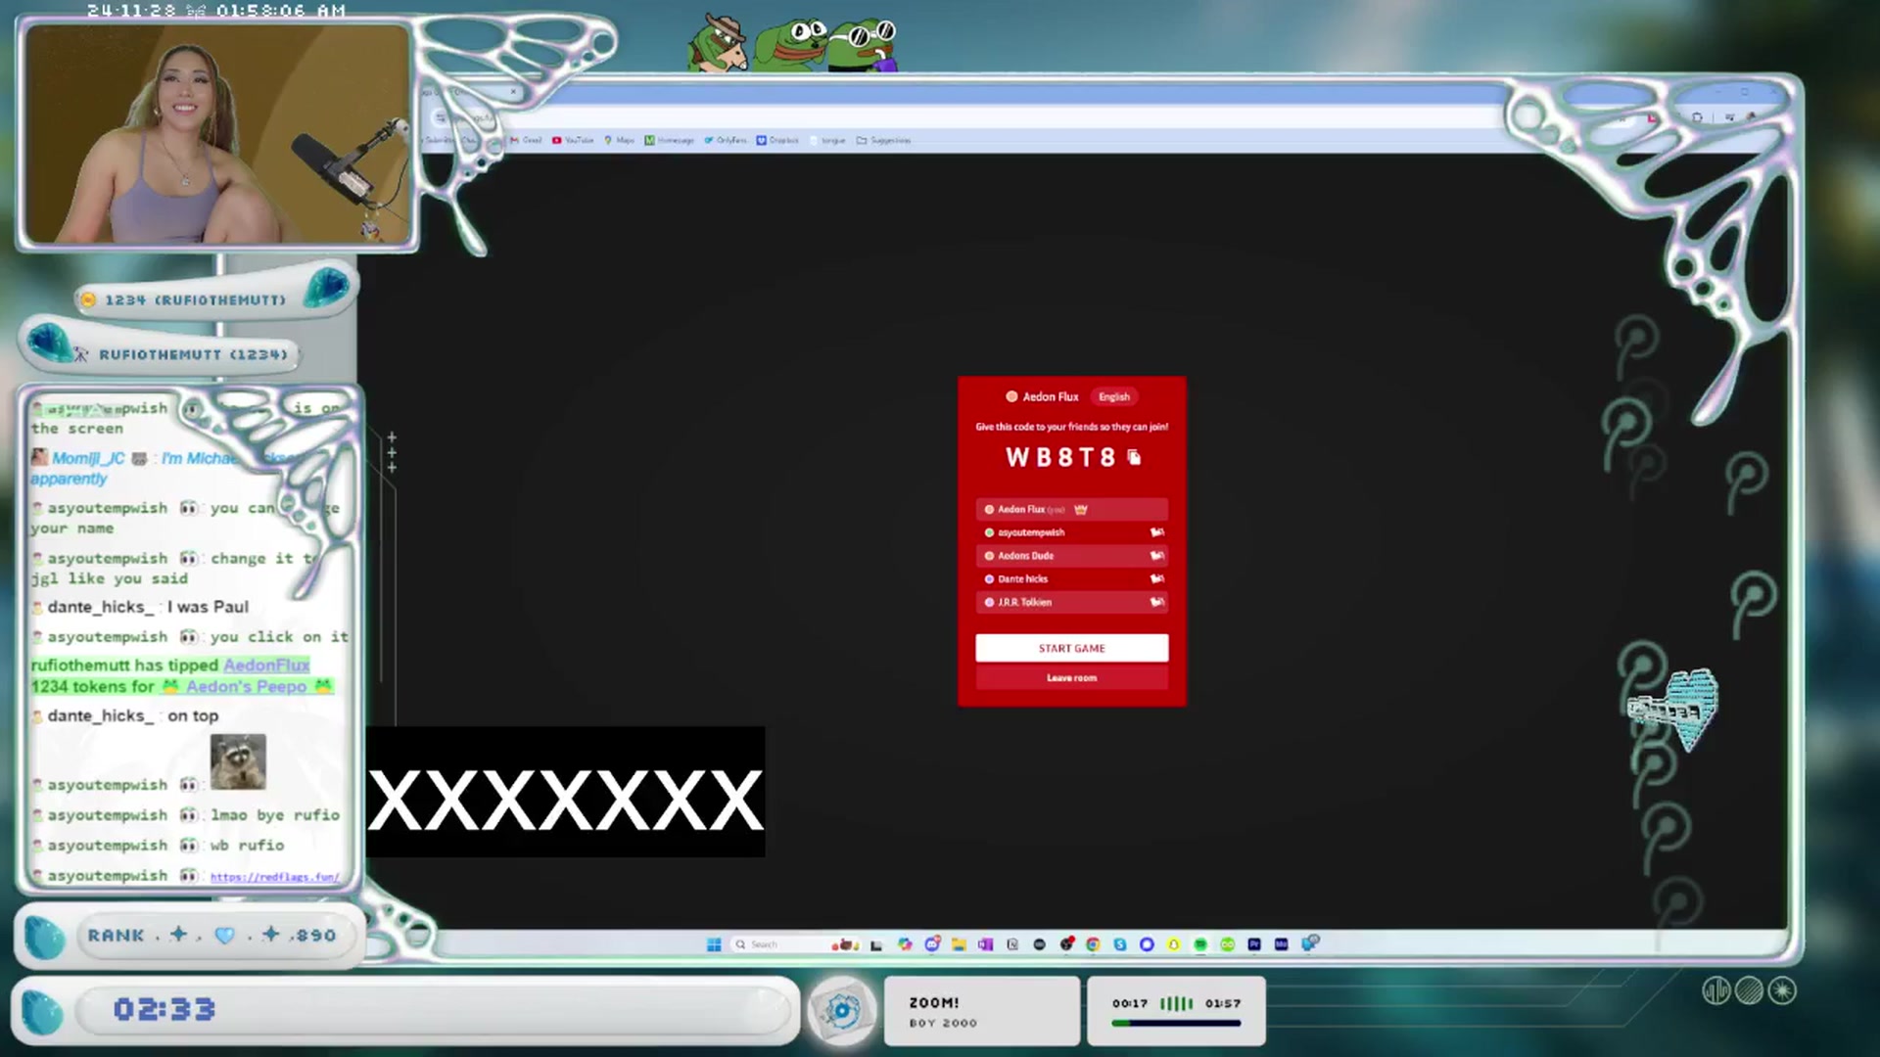Kick Dante hicks from the lobby
Image resolution: width=1880 pixels, height=1057 pixels.
[1156, 579]
